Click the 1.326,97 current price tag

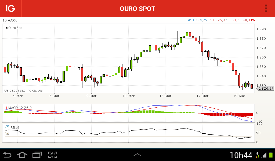[x=266, y=89]
